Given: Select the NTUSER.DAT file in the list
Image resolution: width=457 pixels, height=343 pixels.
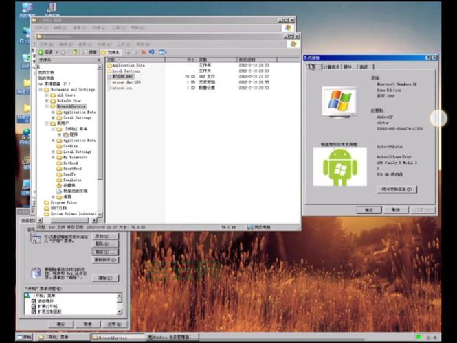Looking at the screenshot, I should click(x=120, y=77).
